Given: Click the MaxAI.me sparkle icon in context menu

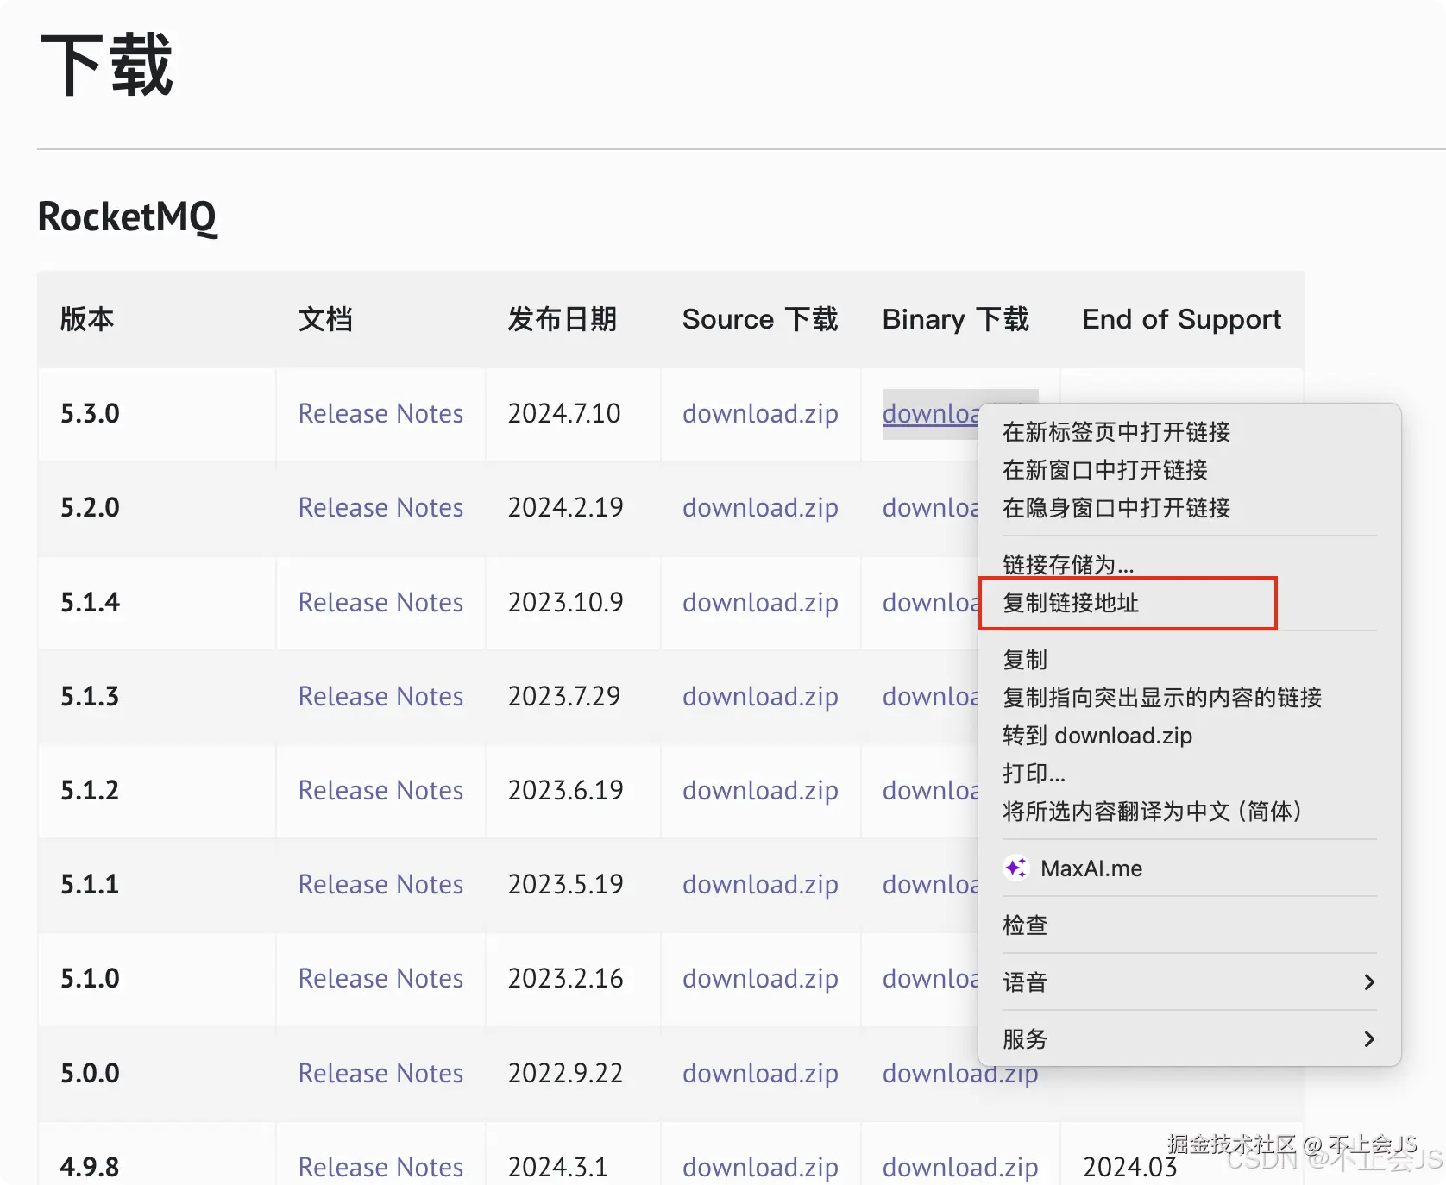Looking at the screenshot, I should pyautogui.click(x=1016, y=868).
